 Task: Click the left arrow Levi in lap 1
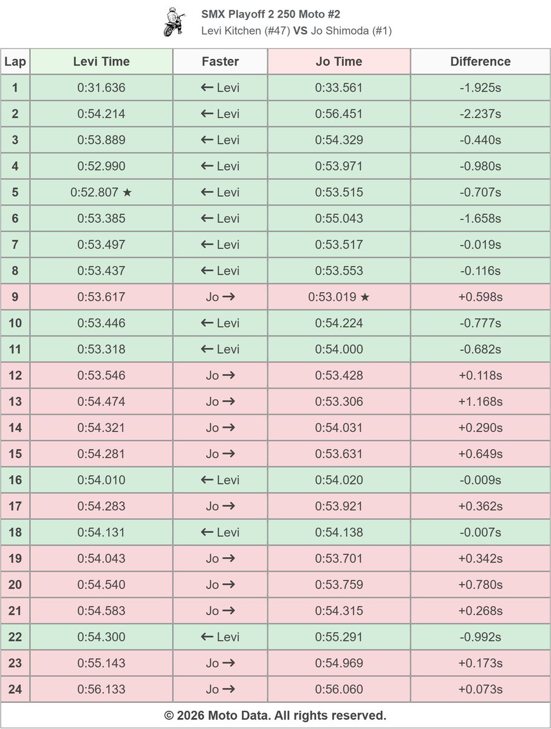[220, 88]
